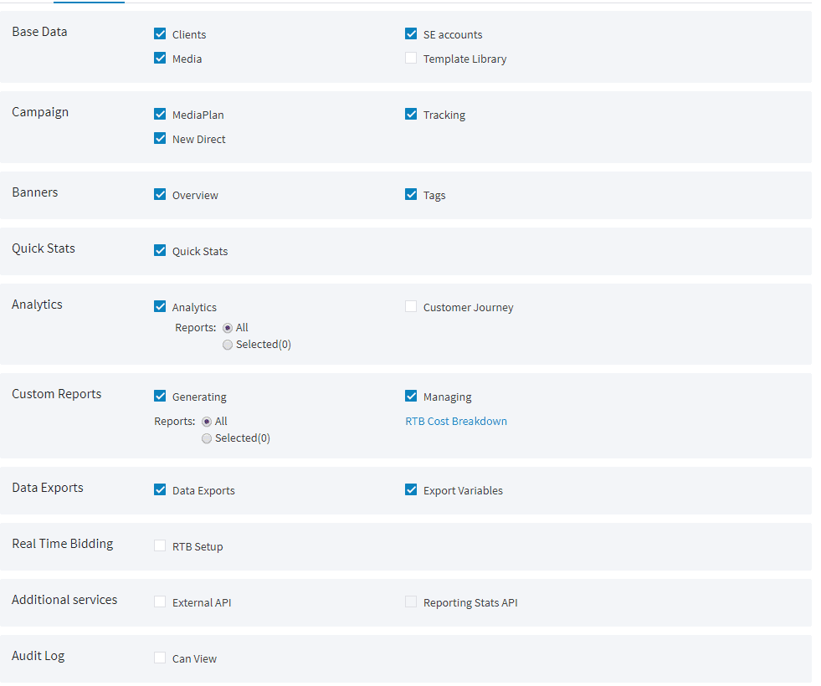Enable the Audit Log Can View checkbox
Viewport: 821px width, 686px height.
click(x=160, y=658)
